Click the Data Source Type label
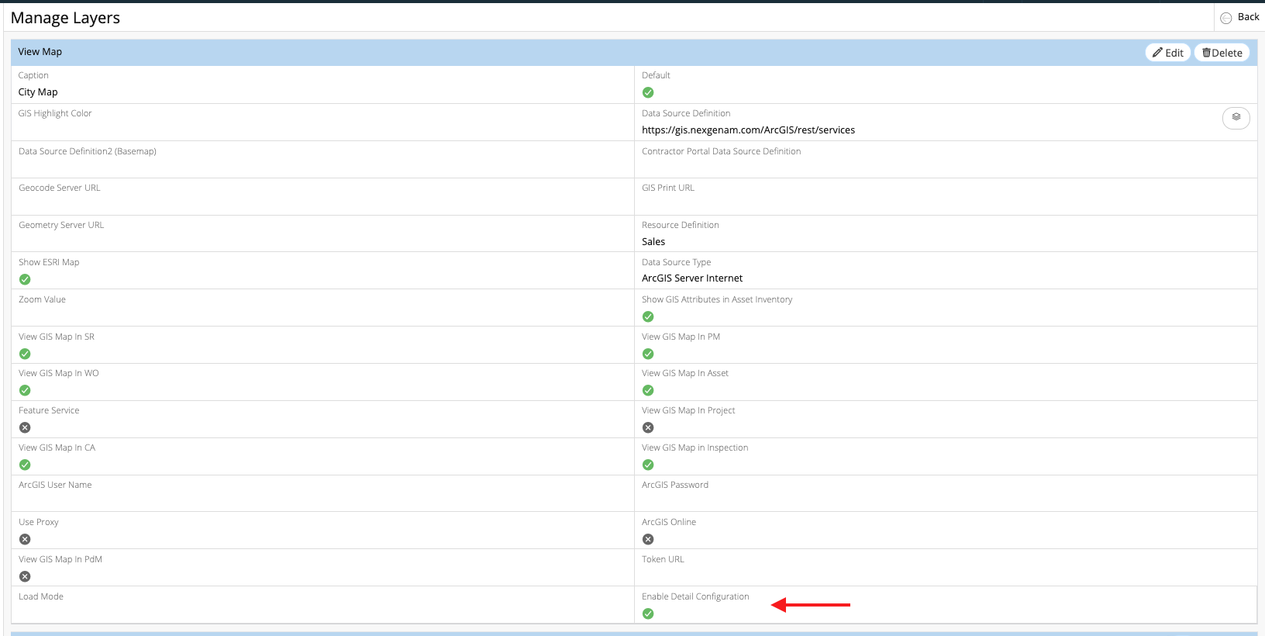 click(x=676, y=262)
